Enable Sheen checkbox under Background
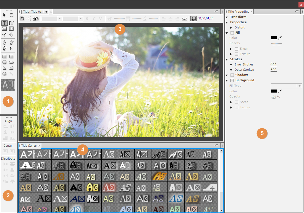Screen dimensions: 304x213 [237, 102]
